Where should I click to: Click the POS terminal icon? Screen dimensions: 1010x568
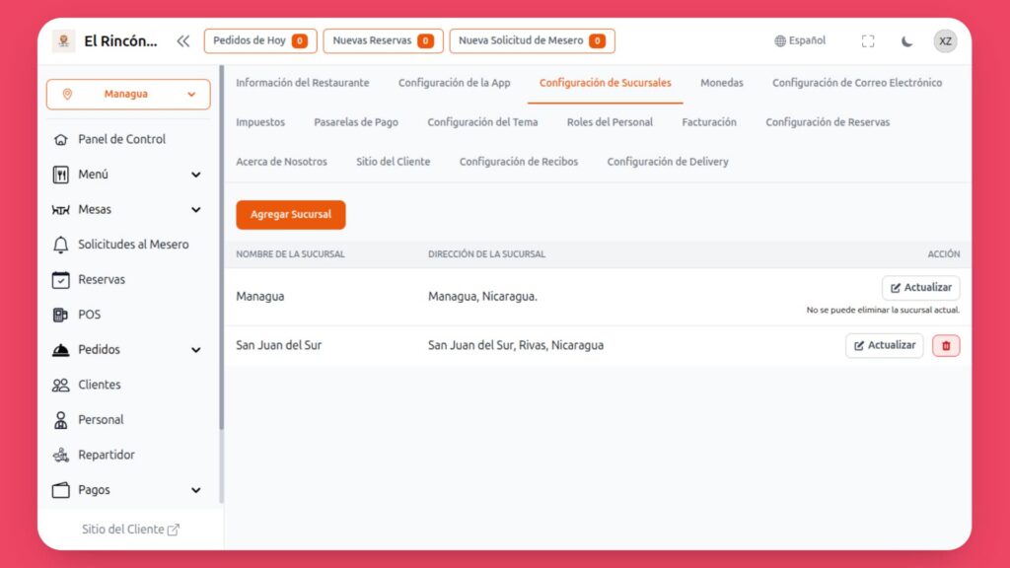click(60, 315)
